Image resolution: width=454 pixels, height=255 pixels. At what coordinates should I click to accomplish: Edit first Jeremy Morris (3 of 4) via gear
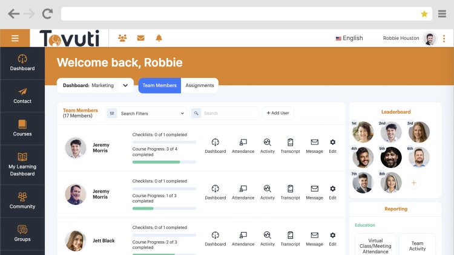tap(333, 146)
